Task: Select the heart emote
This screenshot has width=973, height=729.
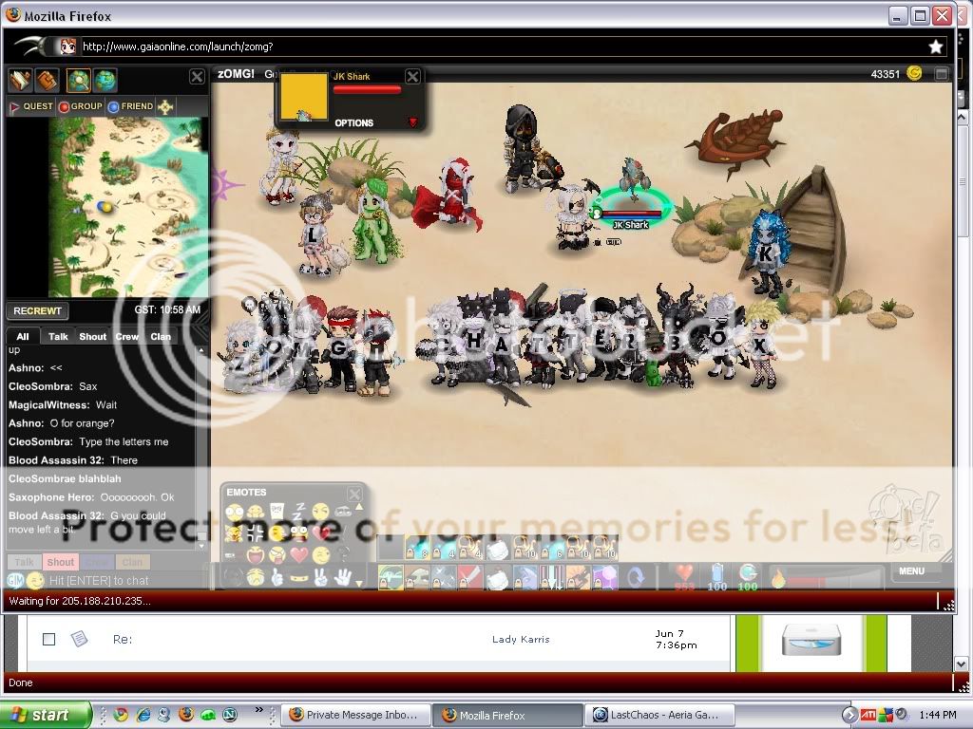Action: pyautogui.click(x=299, y=554)
